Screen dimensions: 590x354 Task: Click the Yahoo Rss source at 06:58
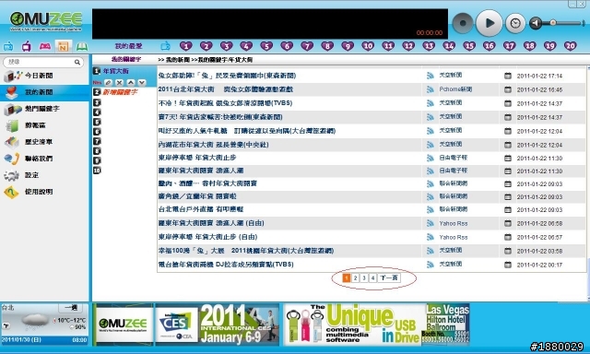click(453, 223)
